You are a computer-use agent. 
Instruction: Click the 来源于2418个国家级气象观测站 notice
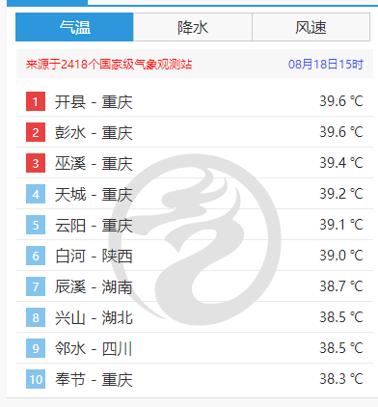point(109,65)
